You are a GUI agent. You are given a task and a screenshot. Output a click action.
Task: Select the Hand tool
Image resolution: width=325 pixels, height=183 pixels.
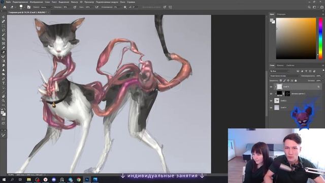tap(4, 96)
